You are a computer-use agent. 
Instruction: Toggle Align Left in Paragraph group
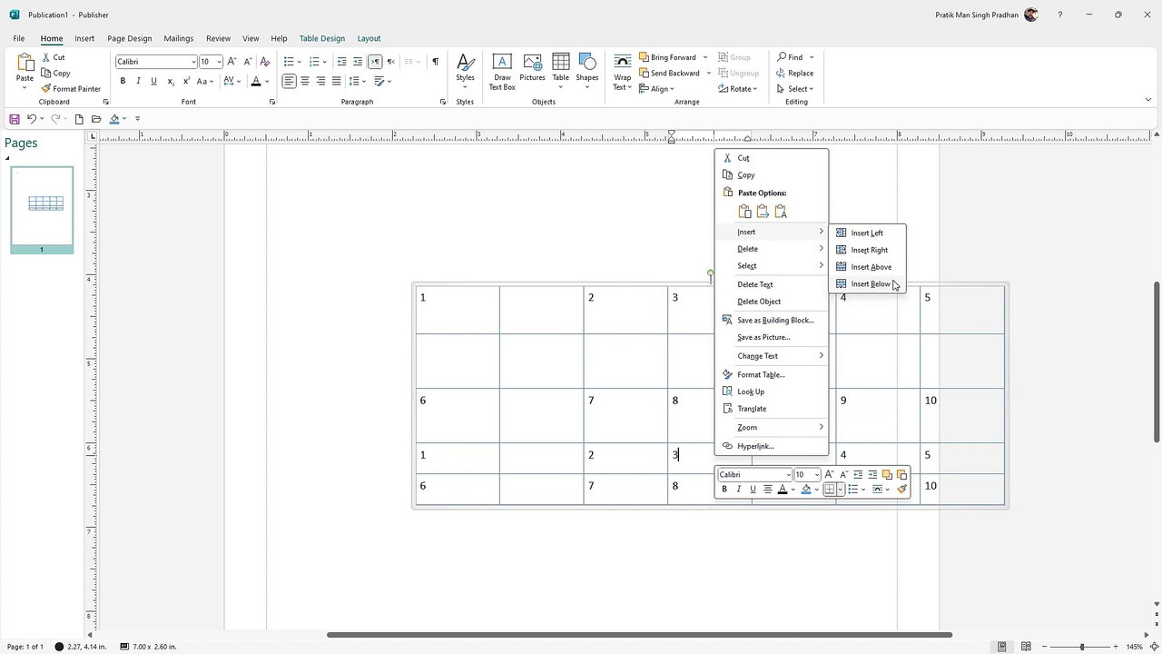coord(289,81)
